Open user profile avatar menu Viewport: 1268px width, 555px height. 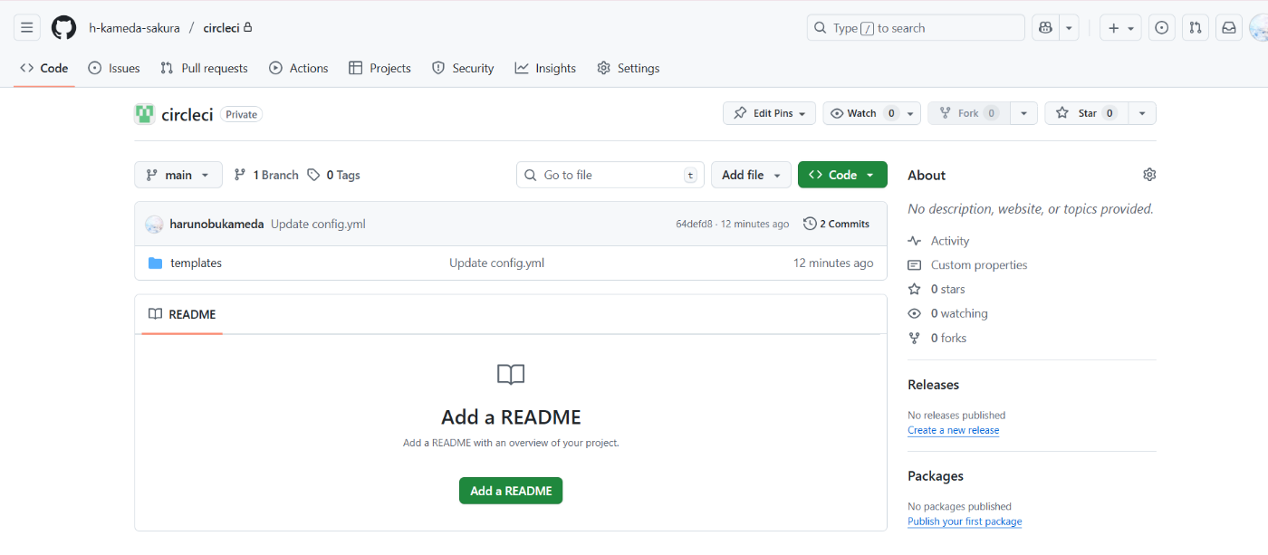coord(1259,28)
